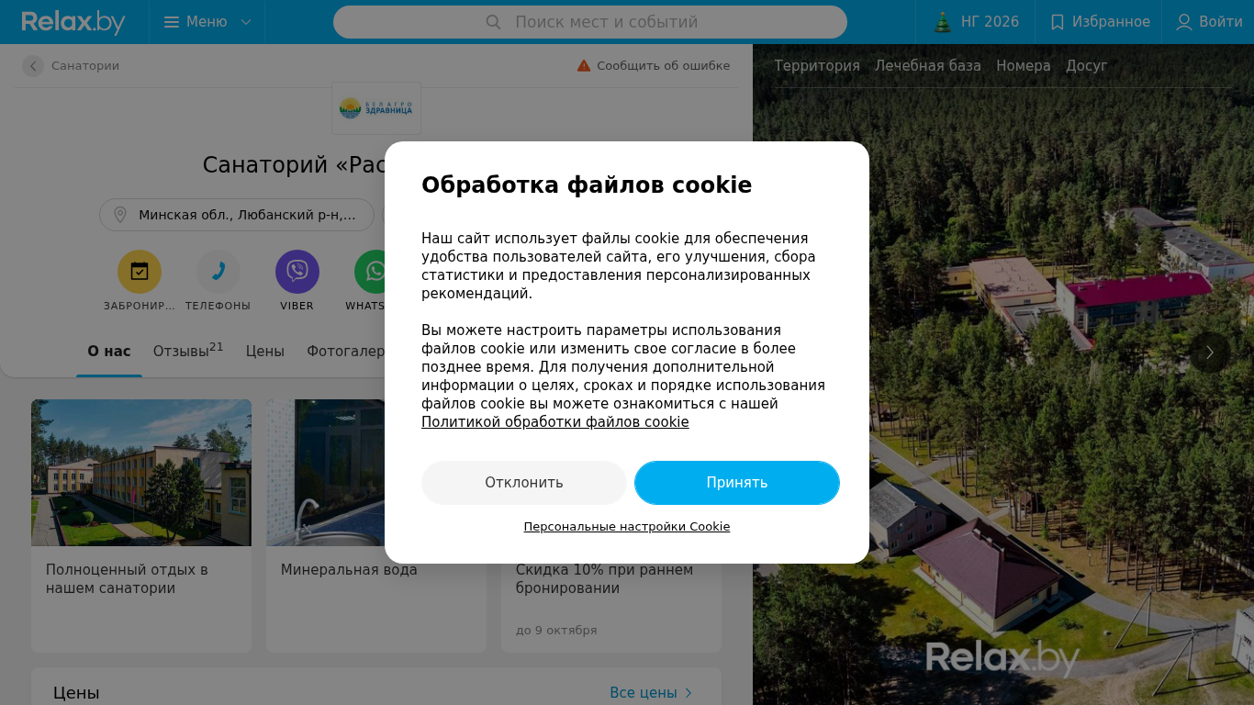The width and height of the screenshot is (1254, 705).
Task: Open Персональные настройки Cookie link
Action: (627, 527)
